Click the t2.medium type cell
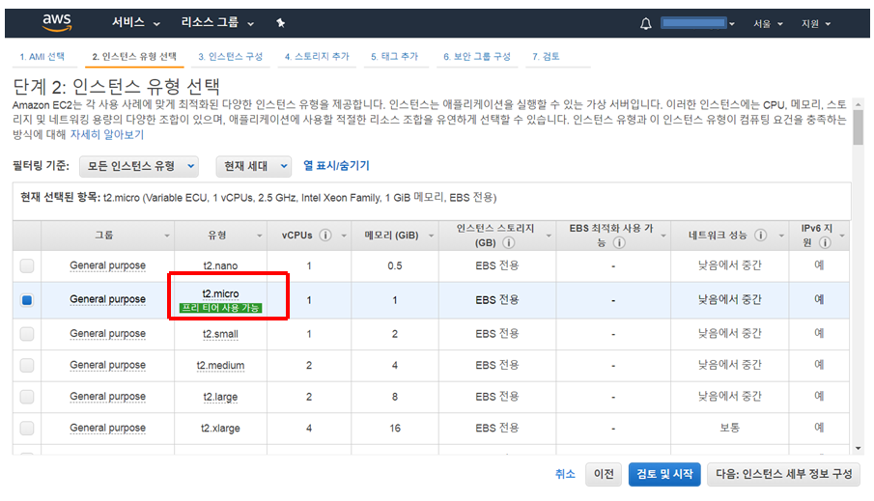Screen dimensions: 874x501 (x=220, y=366)
